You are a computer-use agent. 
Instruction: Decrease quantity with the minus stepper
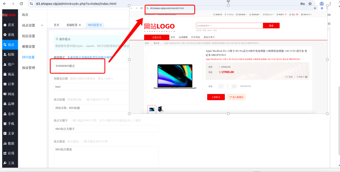tap(221, 86)
